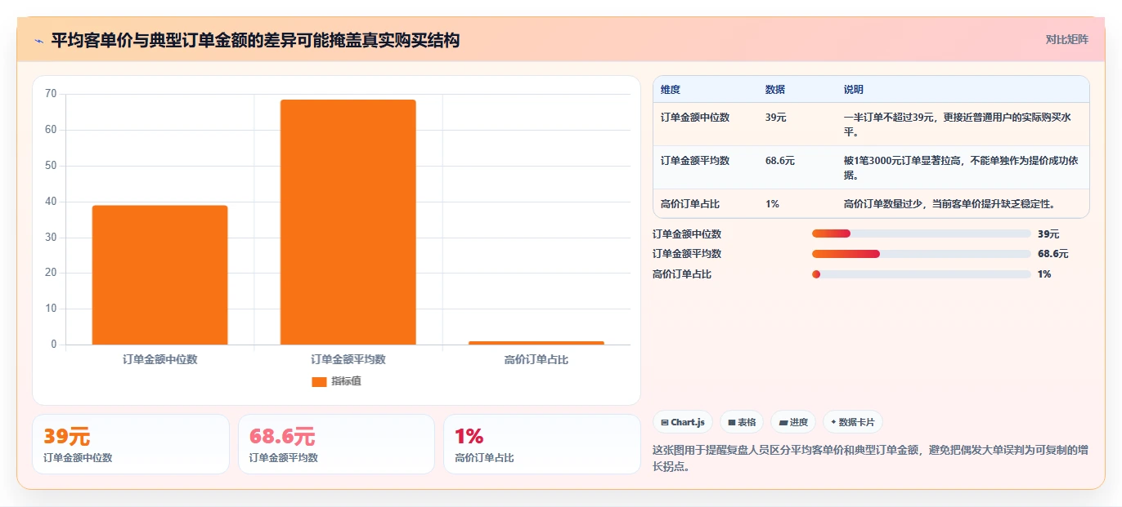Click the 高价订单占比 bar in chart

coord(536,343)
